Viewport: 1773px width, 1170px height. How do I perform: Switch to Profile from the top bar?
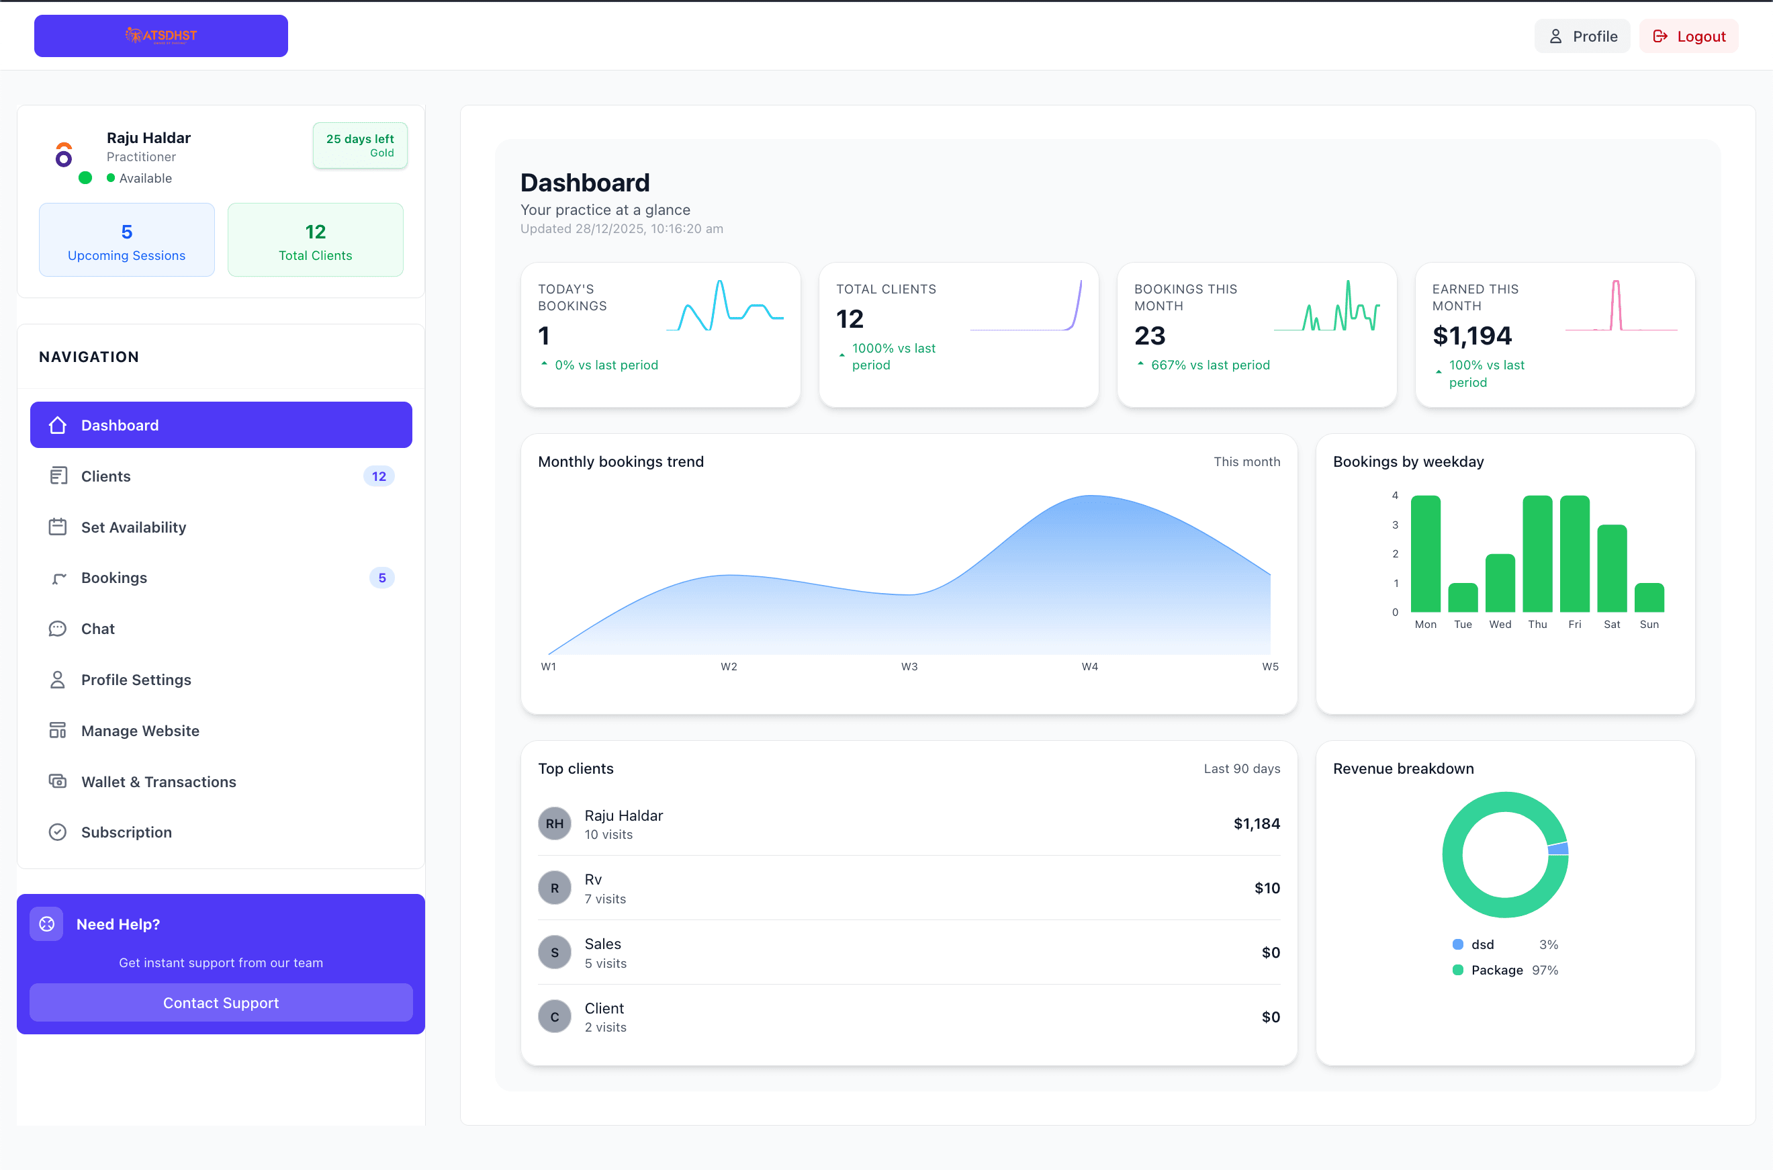tap(1582, 35)
